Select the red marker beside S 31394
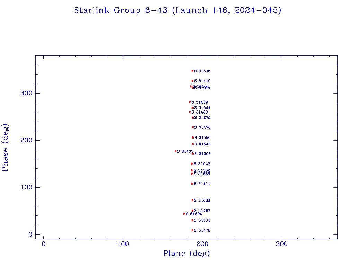 click(184, 214)
